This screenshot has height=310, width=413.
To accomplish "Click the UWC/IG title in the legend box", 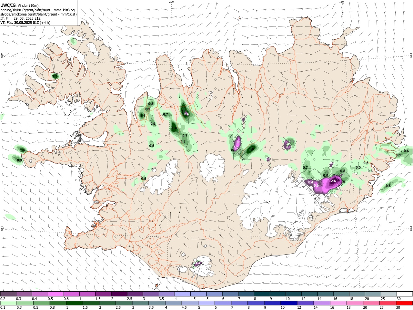I will (x=8, y=5).
